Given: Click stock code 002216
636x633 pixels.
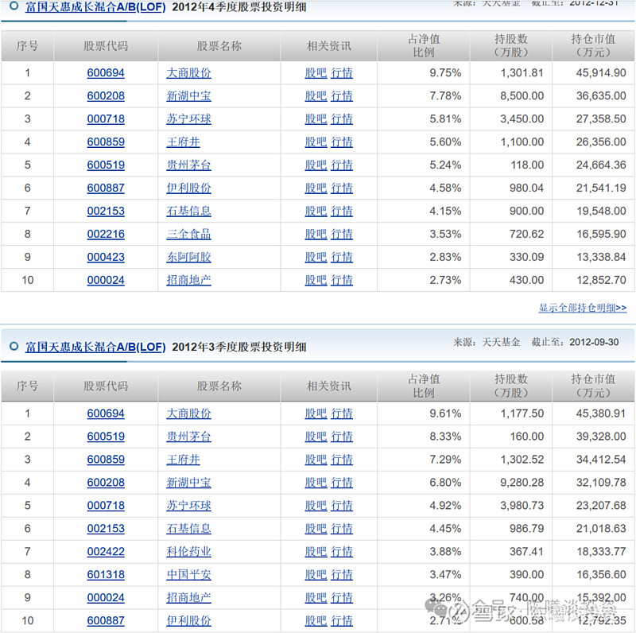Looking at the screenshot, I should 106,234.
